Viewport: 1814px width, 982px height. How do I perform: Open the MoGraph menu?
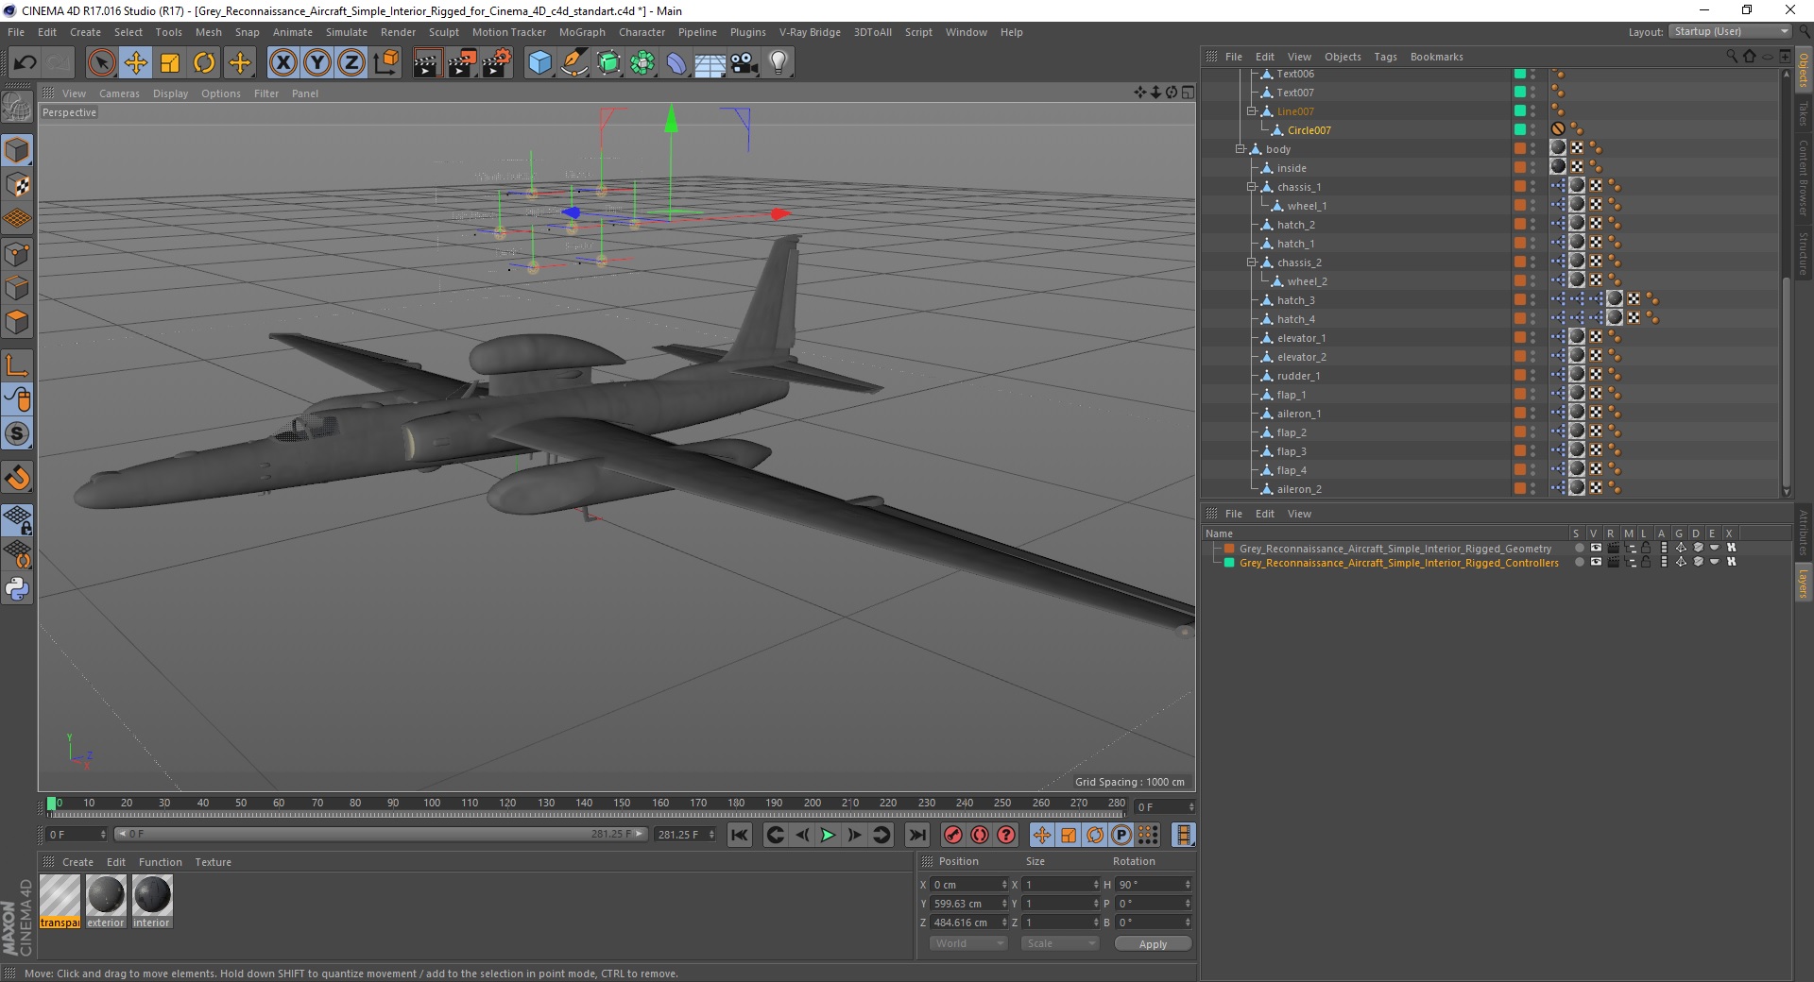click(582, 32)
